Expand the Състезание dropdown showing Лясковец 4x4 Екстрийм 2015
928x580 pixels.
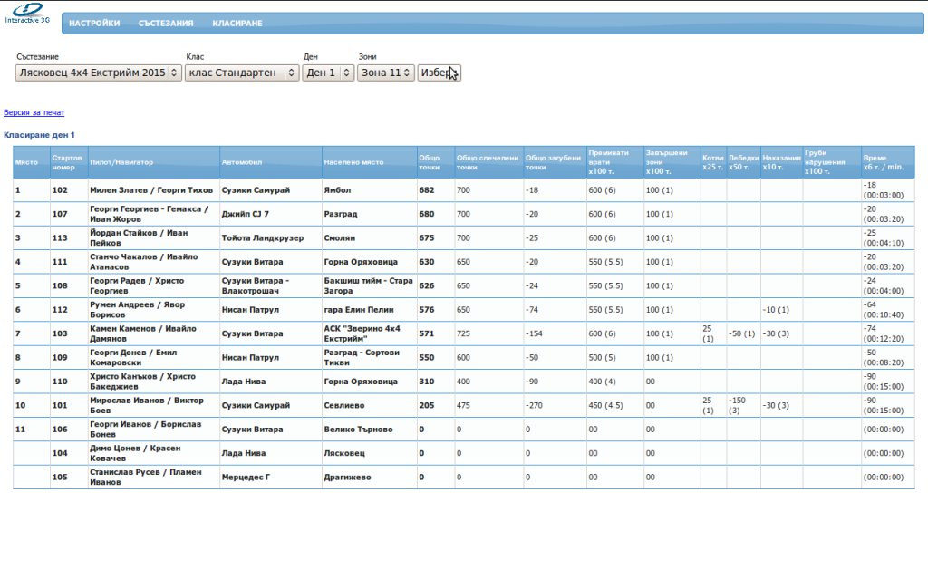[98, 72]
